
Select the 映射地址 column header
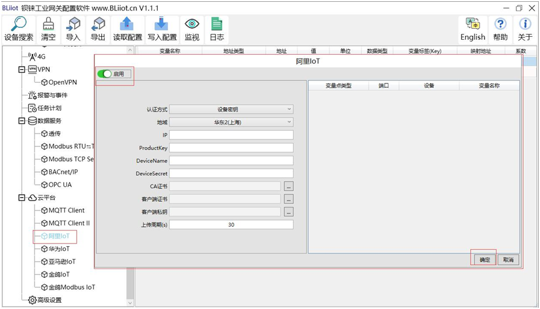coord(481,51)
